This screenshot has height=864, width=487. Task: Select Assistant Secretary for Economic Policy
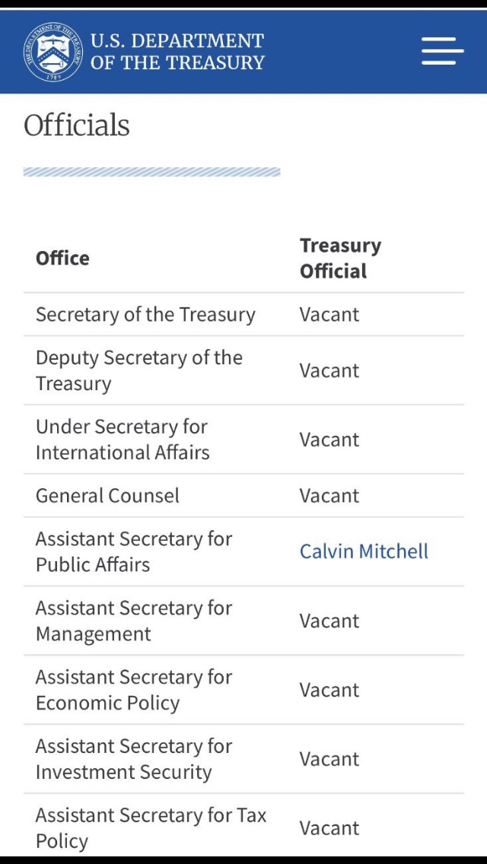click(x=134, y=690)
